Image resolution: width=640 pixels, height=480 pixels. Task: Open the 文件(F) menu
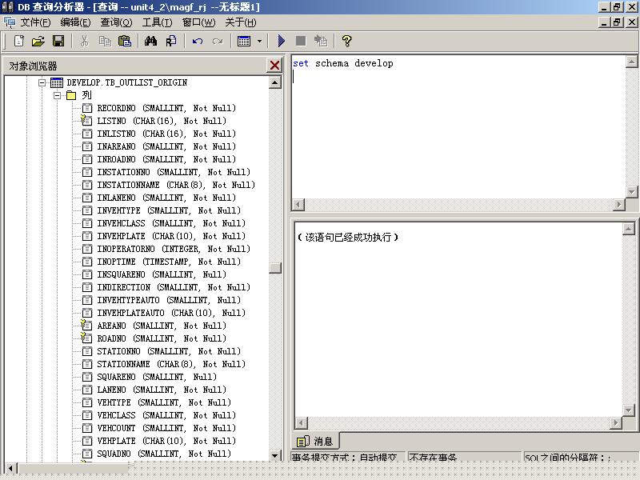pyautogui.click(x=35, y=22)
